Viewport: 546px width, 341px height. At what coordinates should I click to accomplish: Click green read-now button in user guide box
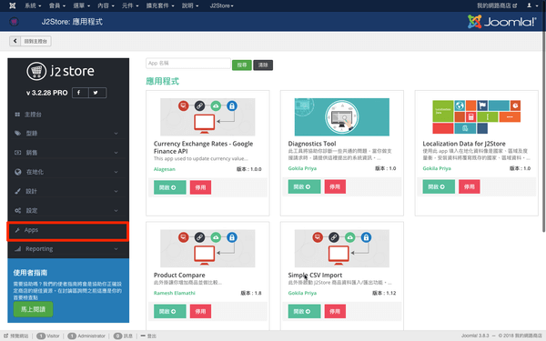pyautogui.click(x=33, y=309)
